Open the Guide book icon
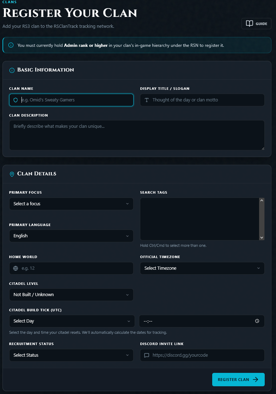The height and width of the screenshot is (394, 276). (x=249, y=24)
